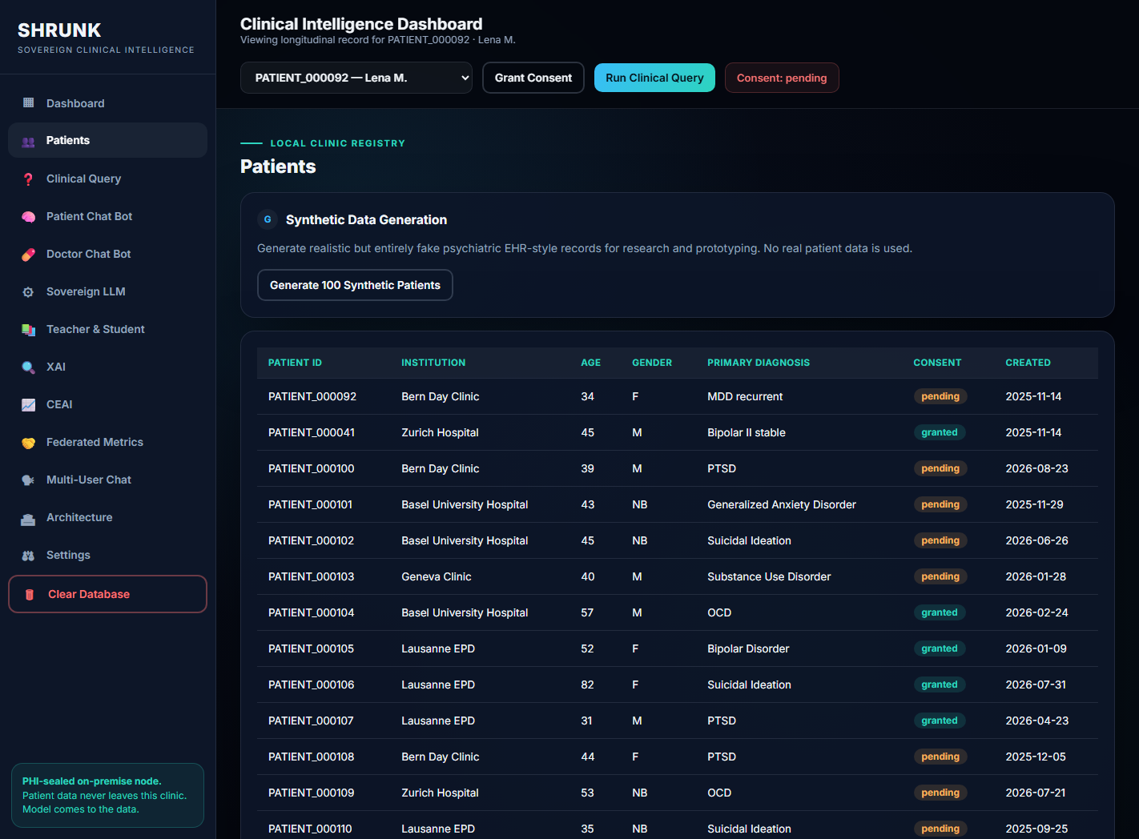This screenshot has height=839, width=1139.
Task: Open Doctor Chat Bot section
Action: [x=107, y=254]
